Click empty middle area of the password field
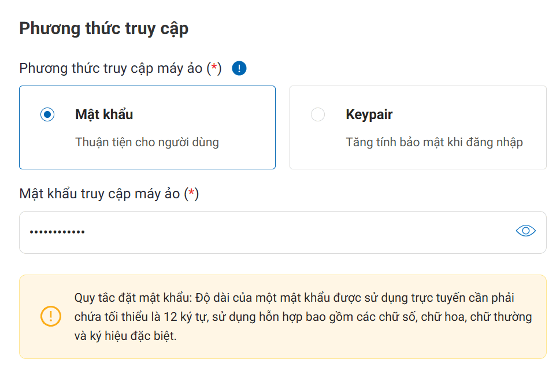This screenshot has height=374, width=560. [x=289, y=232]
